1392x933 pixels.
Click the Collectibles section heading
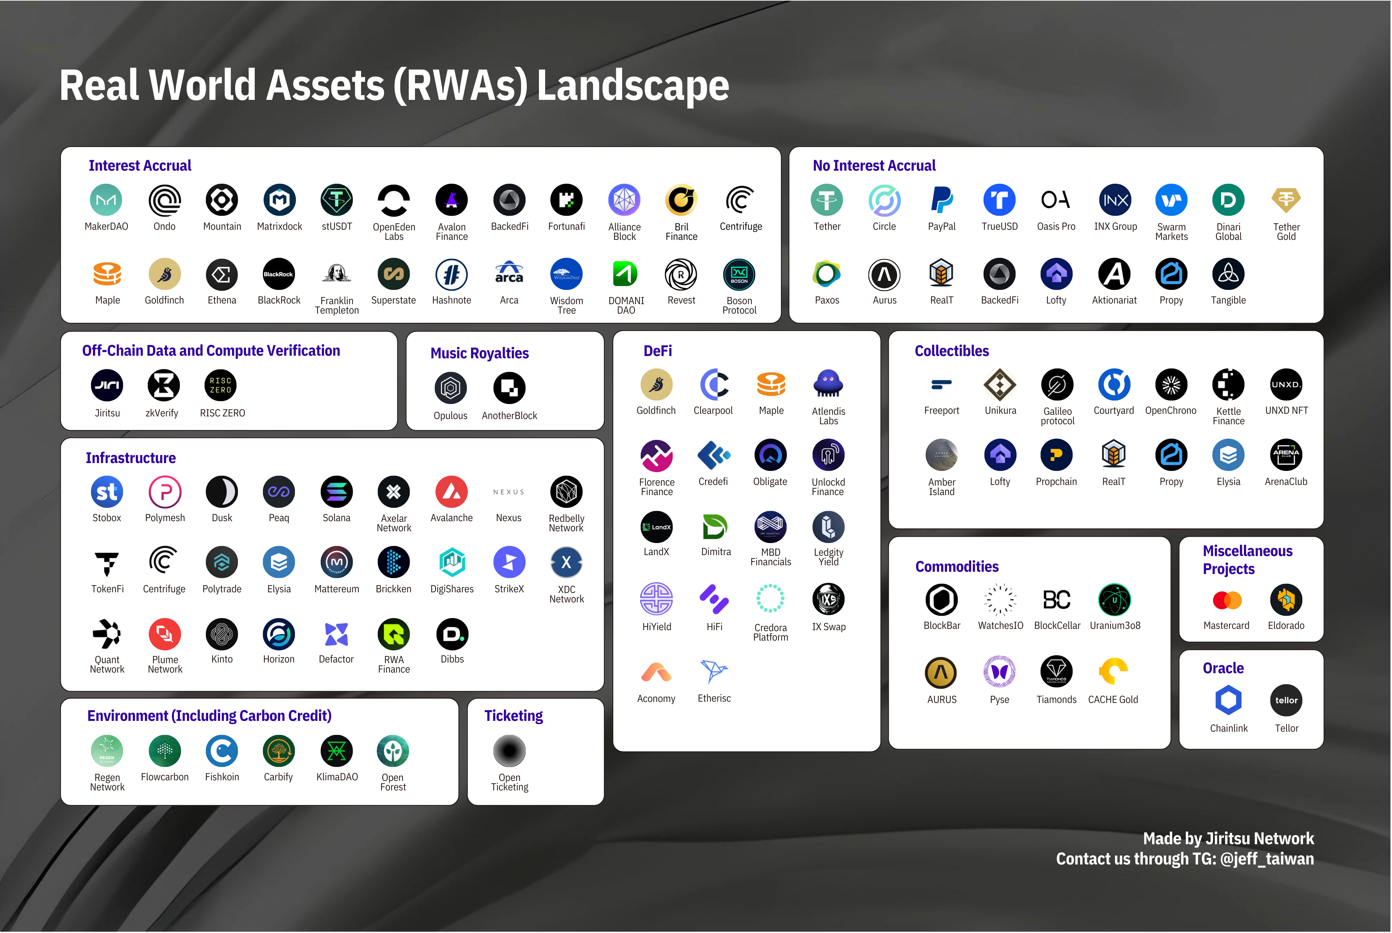click(951, 351)
